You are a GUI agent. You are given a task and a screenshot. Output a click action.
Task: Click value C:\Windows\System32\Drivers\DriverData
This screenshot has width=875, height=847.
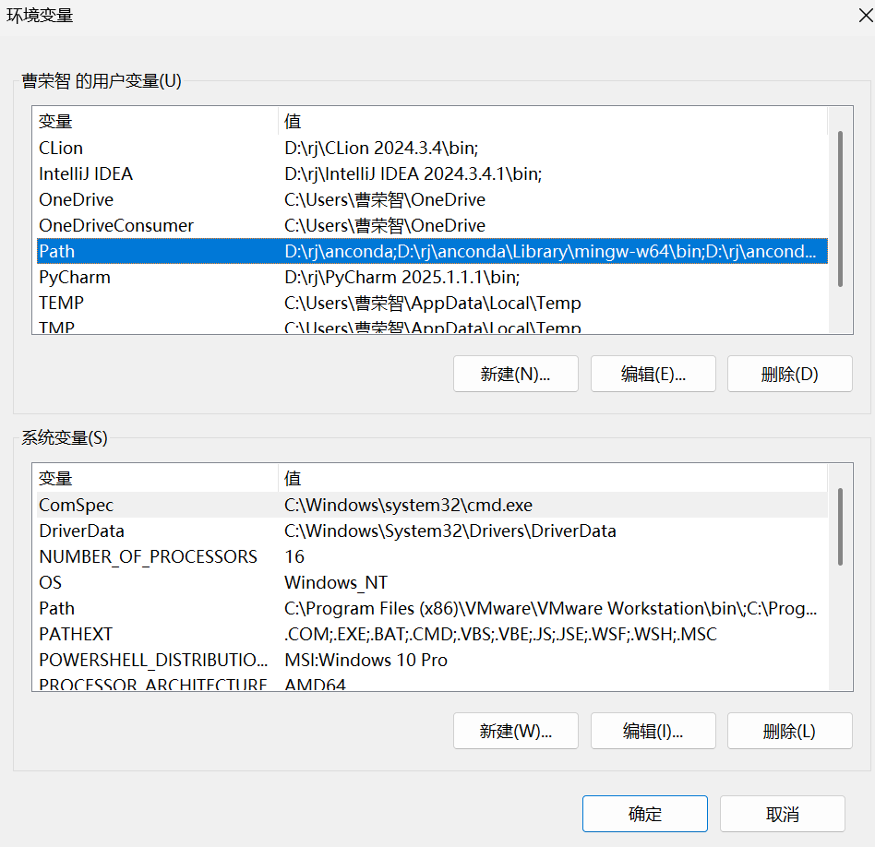(449, 531)
